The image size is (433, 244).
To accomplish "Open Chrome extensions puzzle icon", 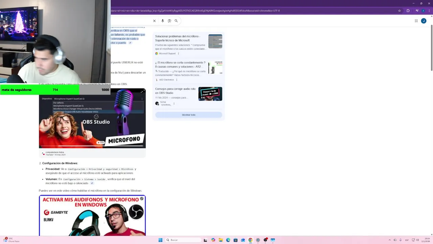I will [408, 11].
